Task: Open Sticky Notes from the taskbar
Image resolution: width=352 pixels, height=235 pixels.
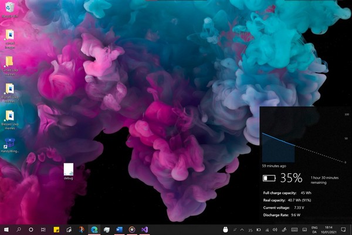Action: coord(56,229)
